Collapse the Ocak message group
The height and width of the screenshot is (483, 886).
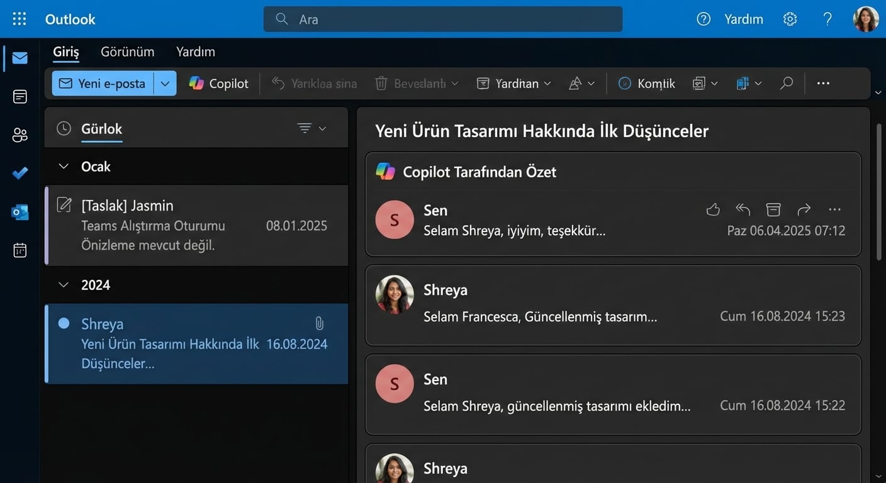pyautogui.click(x=63, y=166)
